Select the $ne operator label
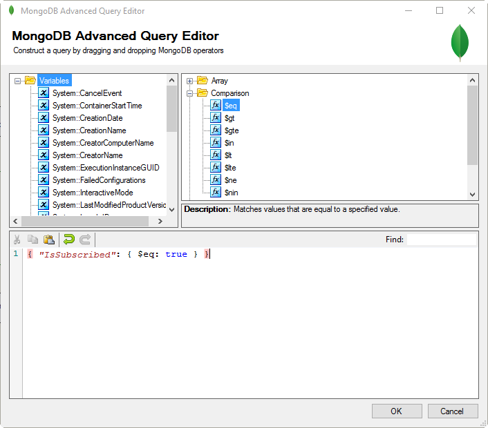The image size is (488, 428). [231, 180]
